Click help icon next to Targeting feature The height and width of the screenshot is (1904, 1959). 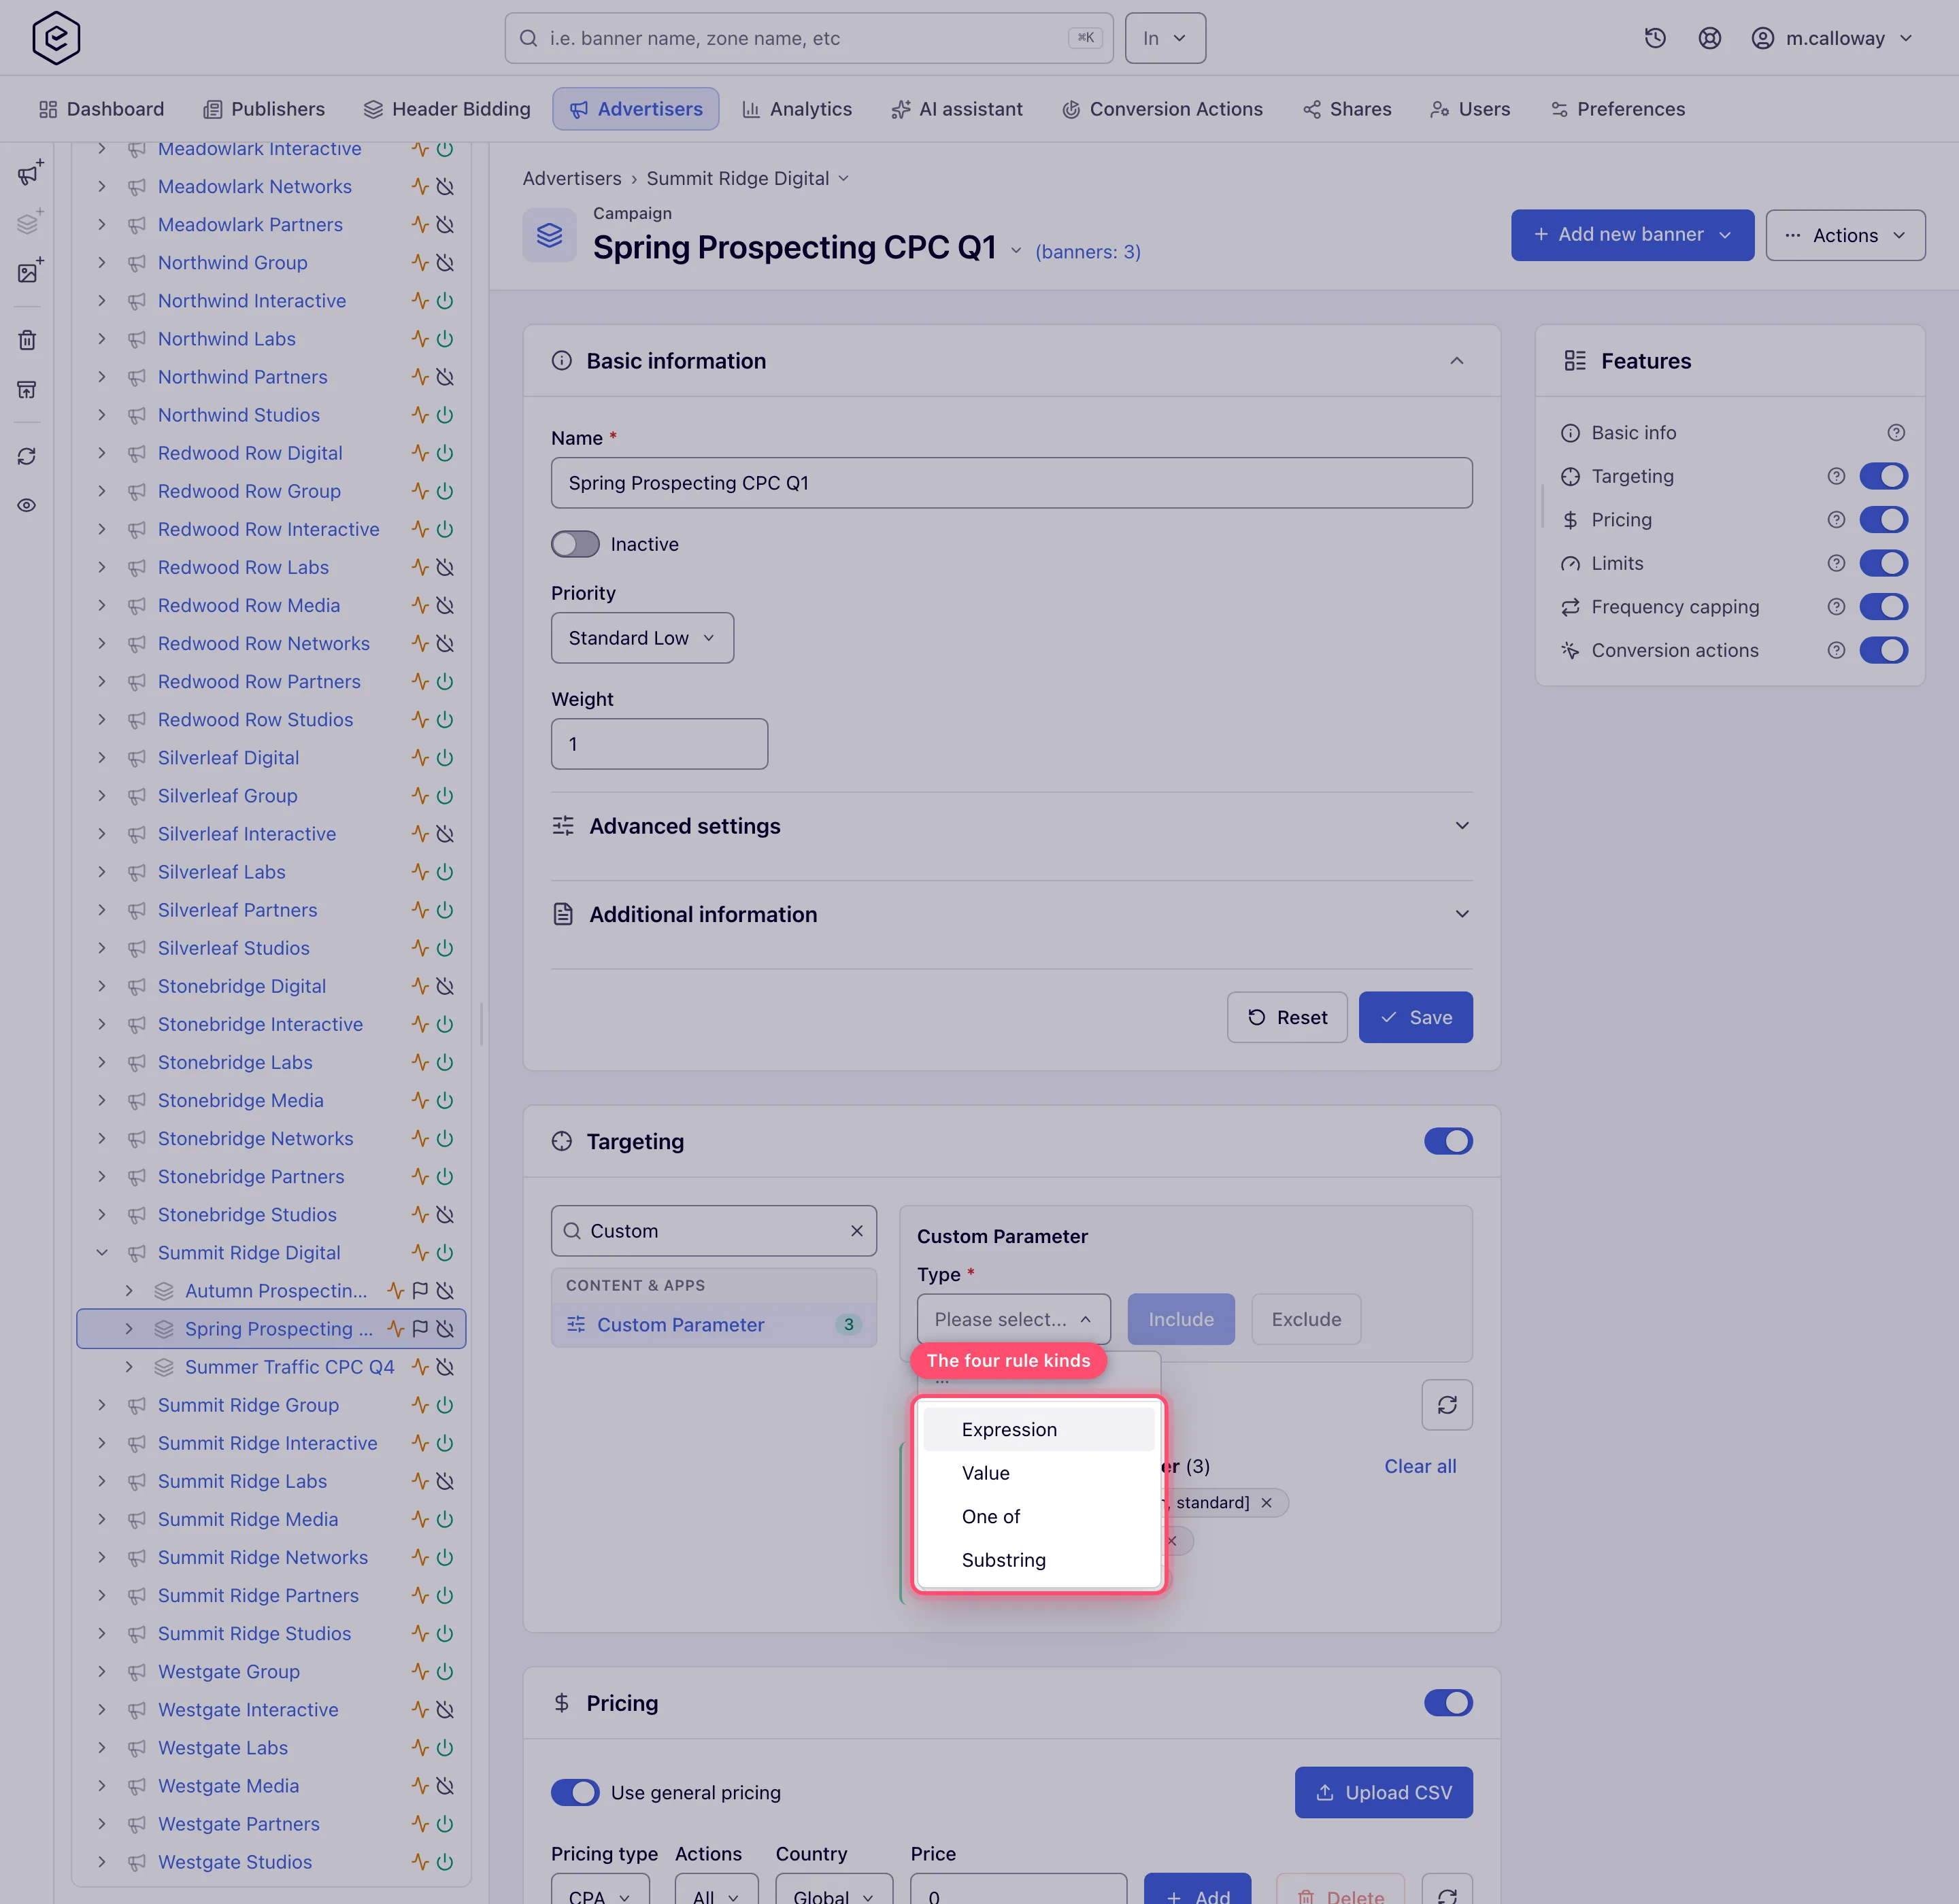(x=1836, y=476)
